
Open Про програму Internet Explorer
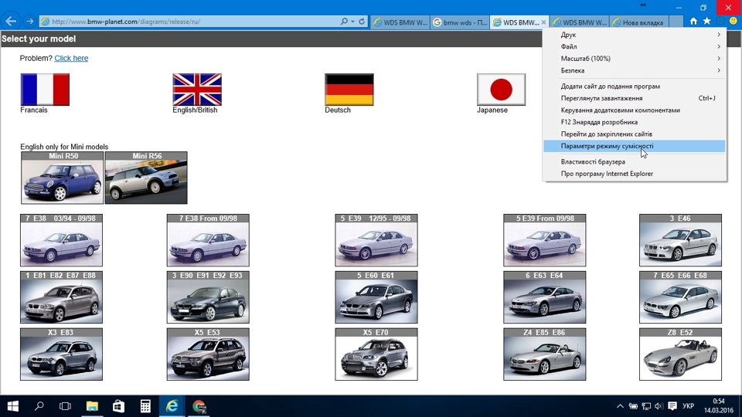click(x=635, y=174)
